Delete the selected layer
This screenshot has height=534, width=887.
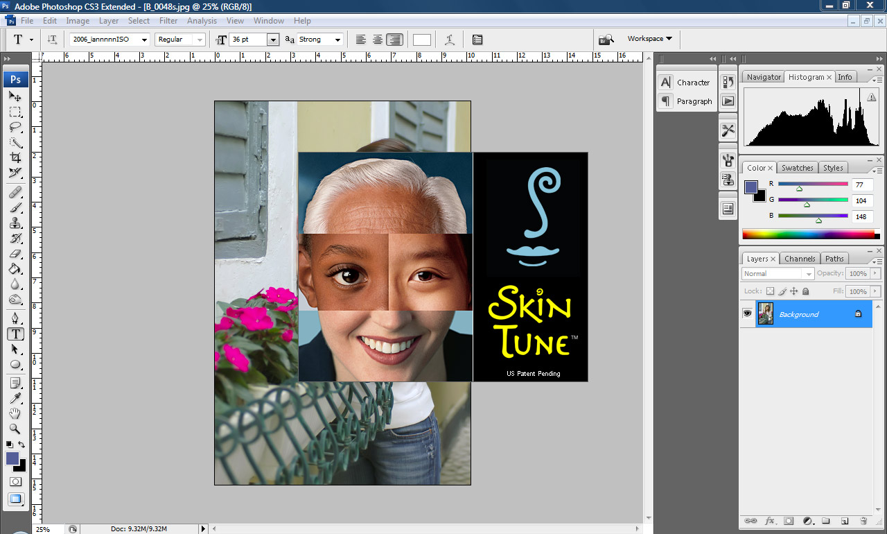tap(863, 520)
